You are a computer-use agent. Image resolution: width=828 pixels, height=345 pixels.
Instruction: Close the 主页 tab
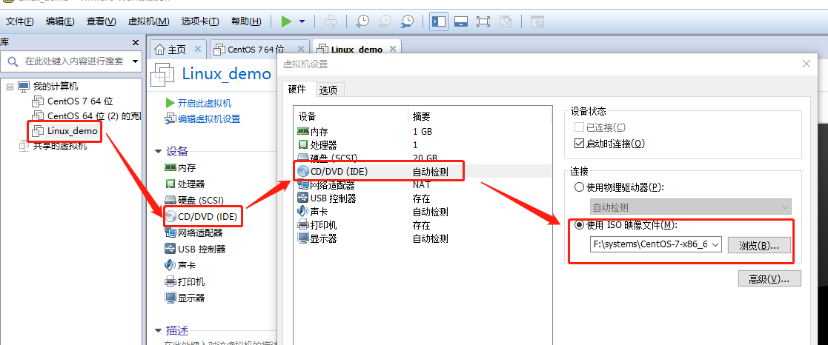point(197,49)
